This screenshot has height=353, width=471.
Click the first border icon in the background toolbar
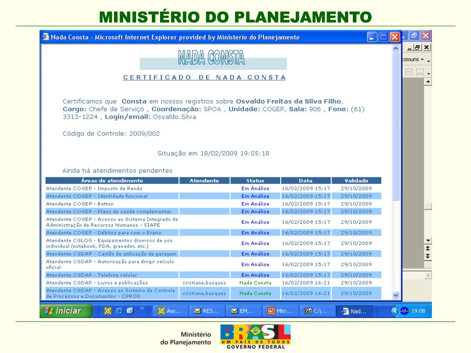pyautogui.click(x=409, y=72)
